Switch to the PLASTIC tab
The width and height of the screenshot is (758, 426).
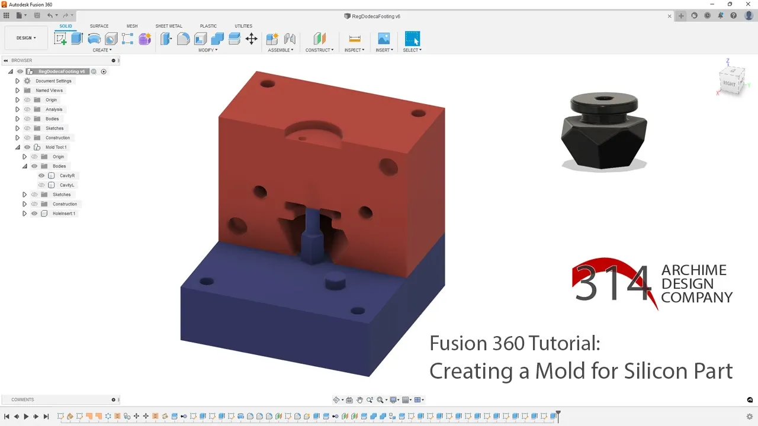208,26
